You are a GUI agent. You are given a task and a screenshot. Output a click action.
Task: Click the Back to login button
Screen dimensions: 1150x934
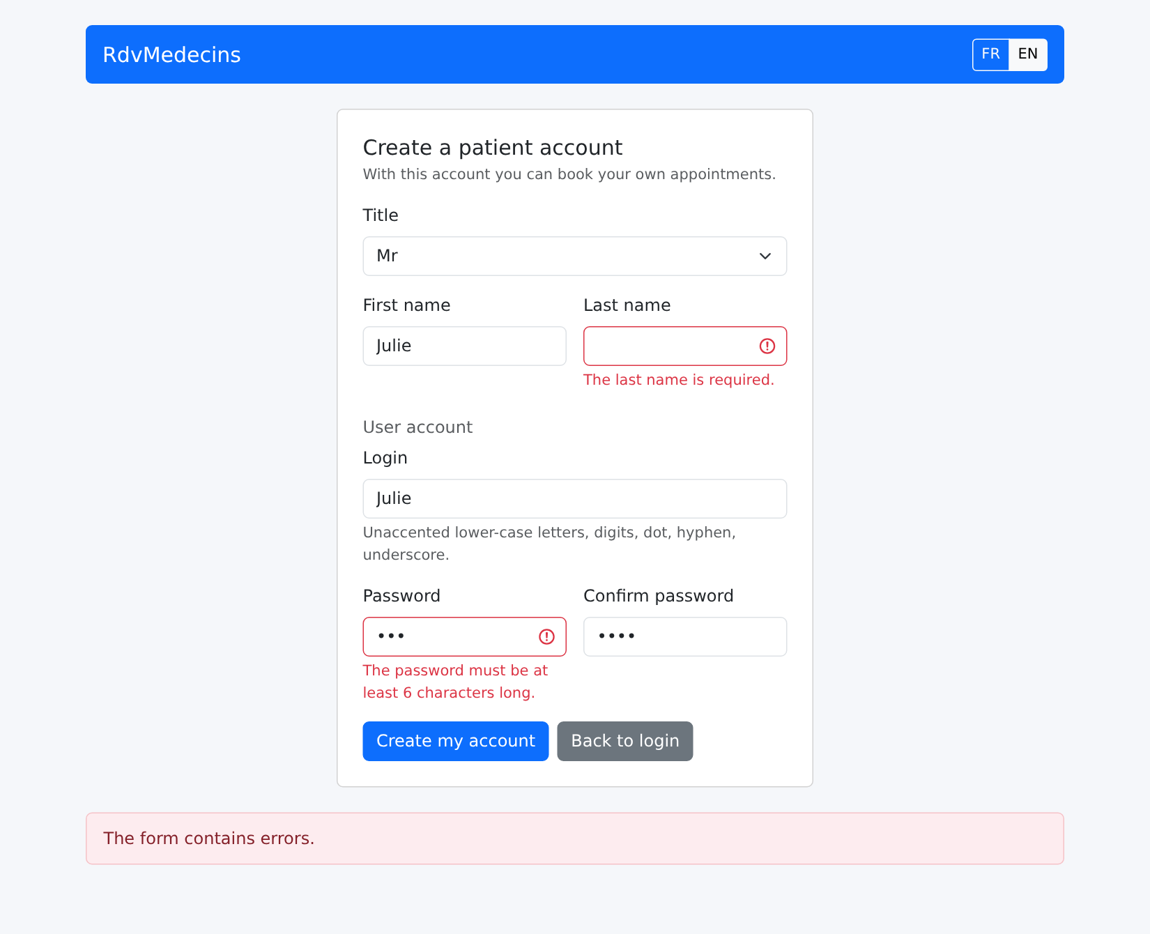[x=625, y=741]
